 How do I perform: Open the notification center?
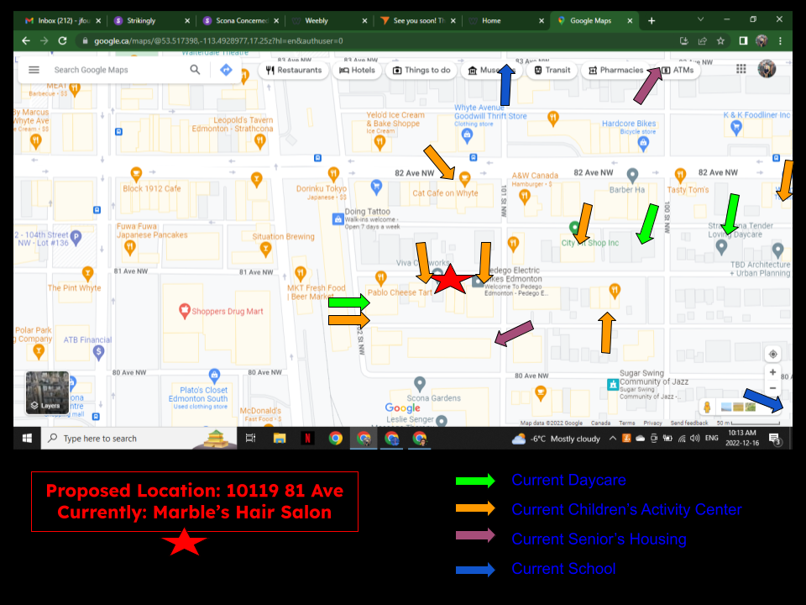(774, 439)
